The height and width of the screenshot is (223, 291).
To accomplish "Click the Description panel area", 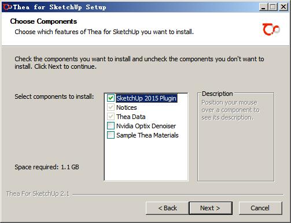I will coord(235,146).
